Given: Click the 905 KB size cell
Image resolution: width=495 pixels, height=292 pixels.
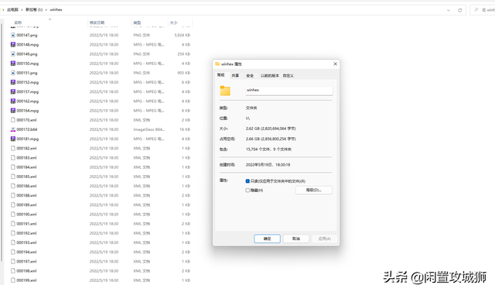Looking at the screenshot, I should 184,73.
